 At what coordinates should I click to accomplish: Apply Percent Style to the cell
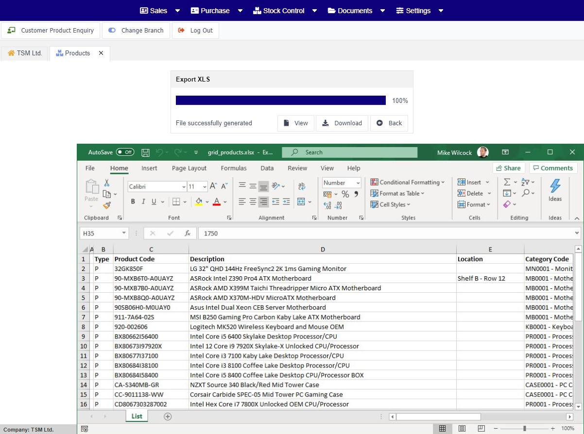pyautogui.click(x=345, y=194)
